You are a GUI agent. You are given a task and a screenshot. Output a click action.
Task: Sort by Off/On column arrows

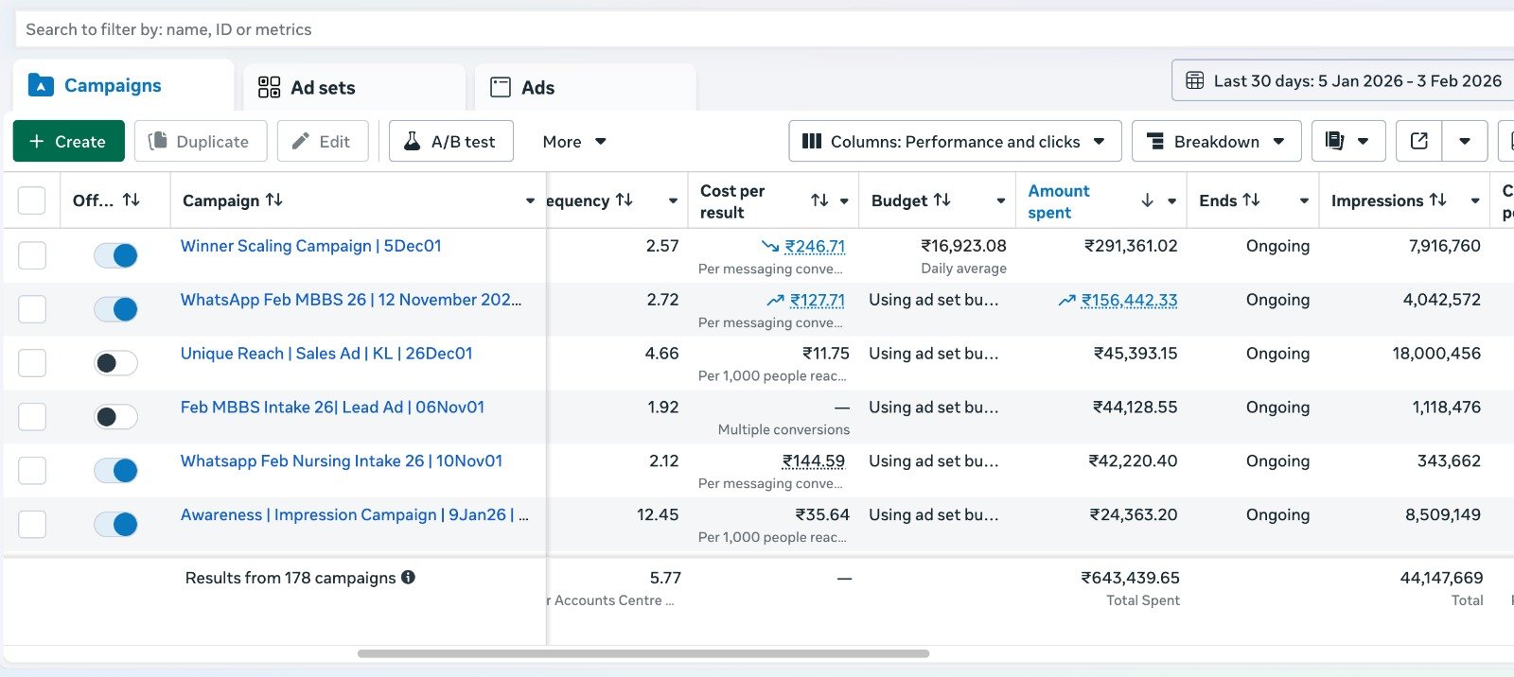[x=132, y=200]
